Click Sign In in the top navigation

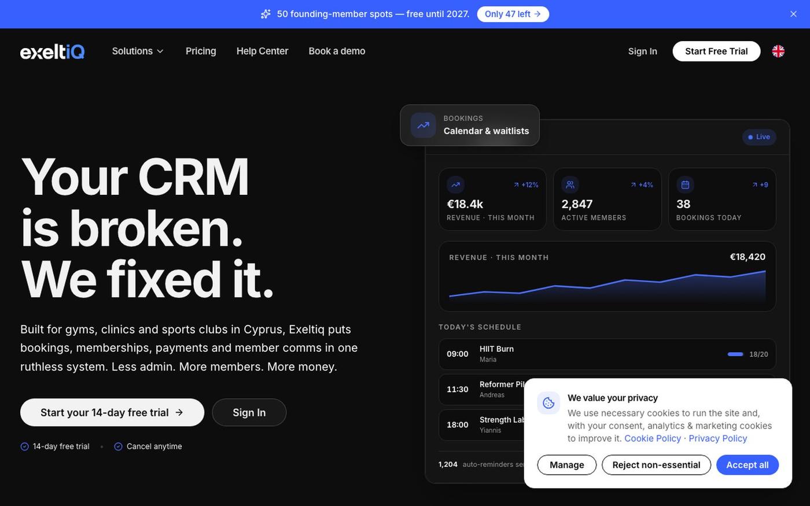[x=643, y=51]
